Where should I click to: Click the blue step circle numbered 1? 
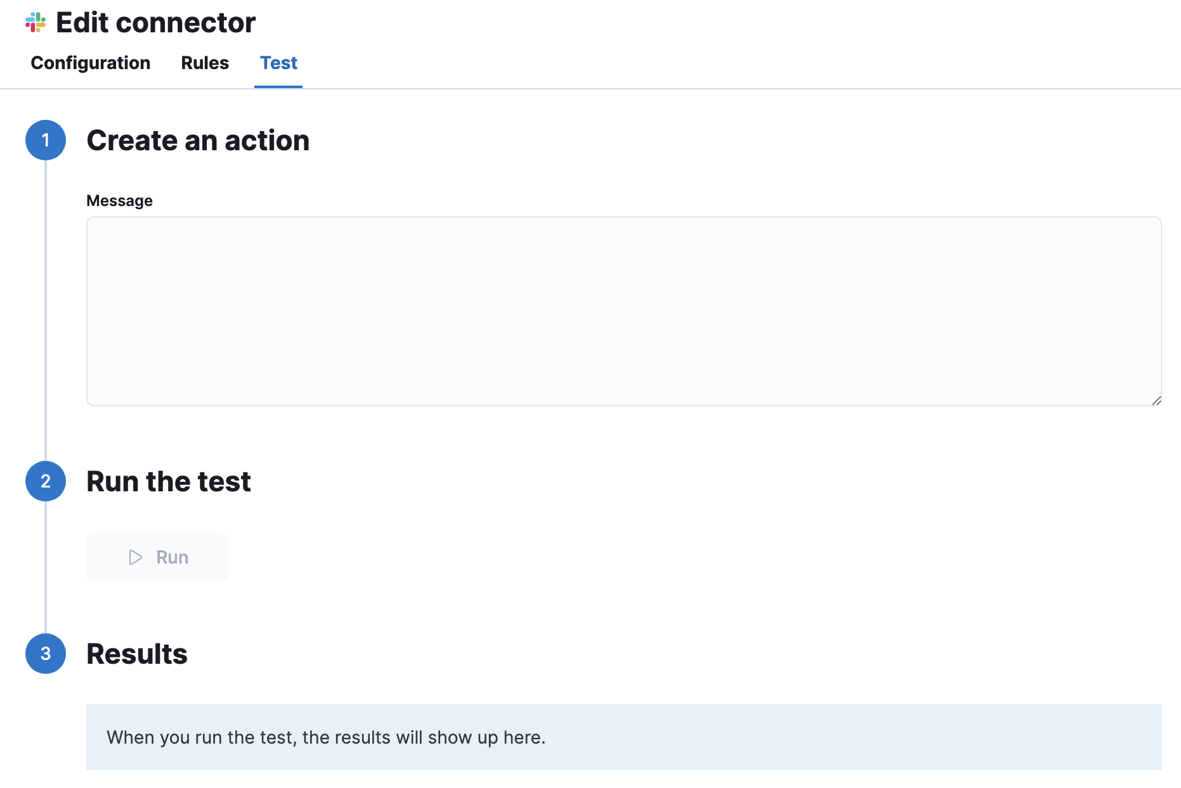tap(45, 140)
